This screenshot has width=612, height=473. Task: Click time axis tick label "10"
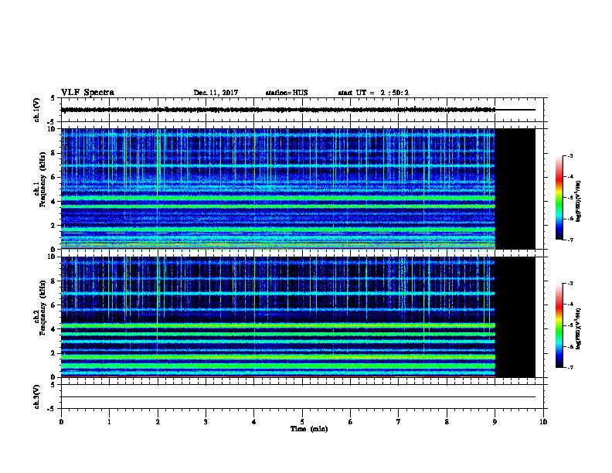tap(543, 422)
